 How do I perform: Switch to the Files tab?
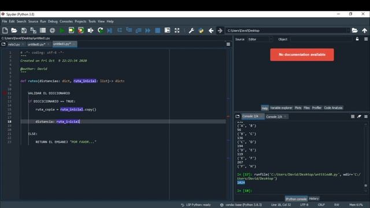click(x=306, y=108)
